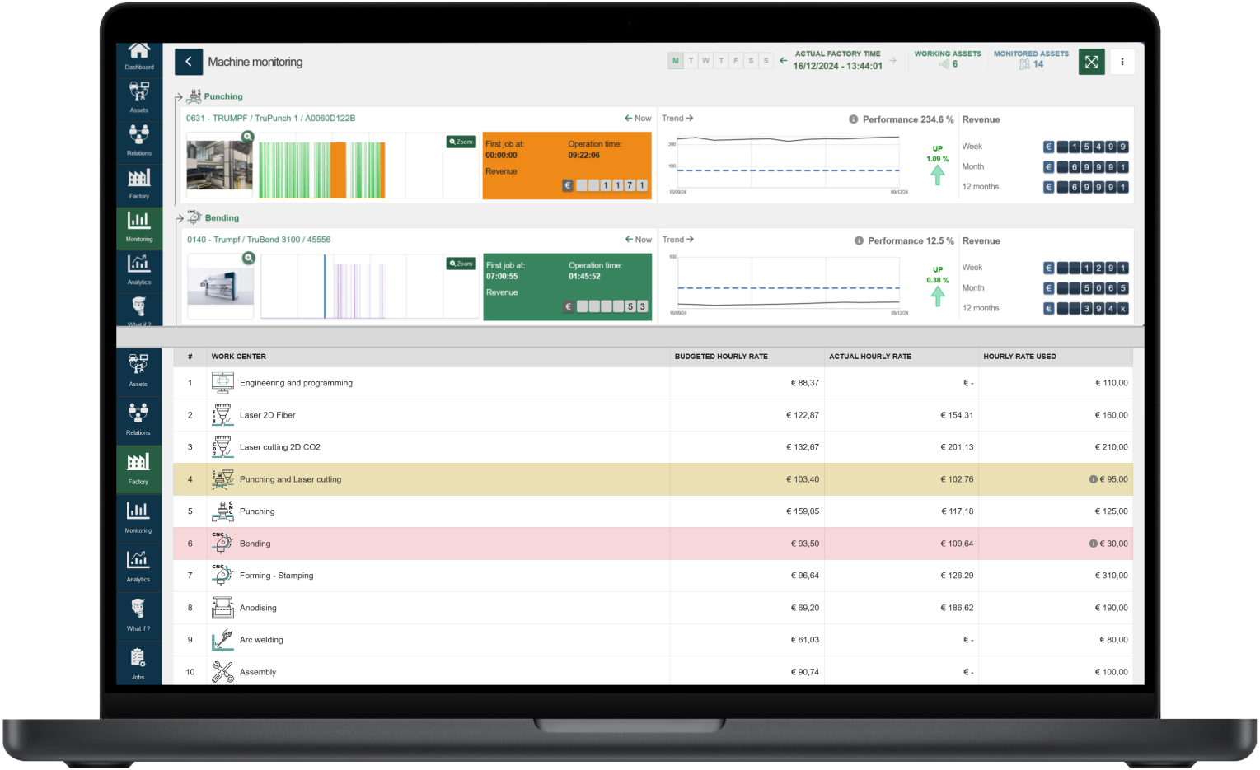Sort by Budgeted Hourly Rate column header
Screen dimensions: 1260x770
point(721,357)
